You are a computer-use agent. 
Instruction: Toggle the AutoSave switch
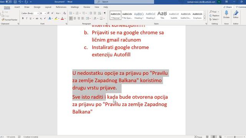(x=8, y=2)
